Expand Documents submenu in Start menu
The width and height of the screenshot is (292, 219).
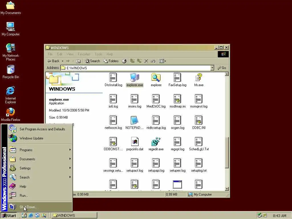40,159
